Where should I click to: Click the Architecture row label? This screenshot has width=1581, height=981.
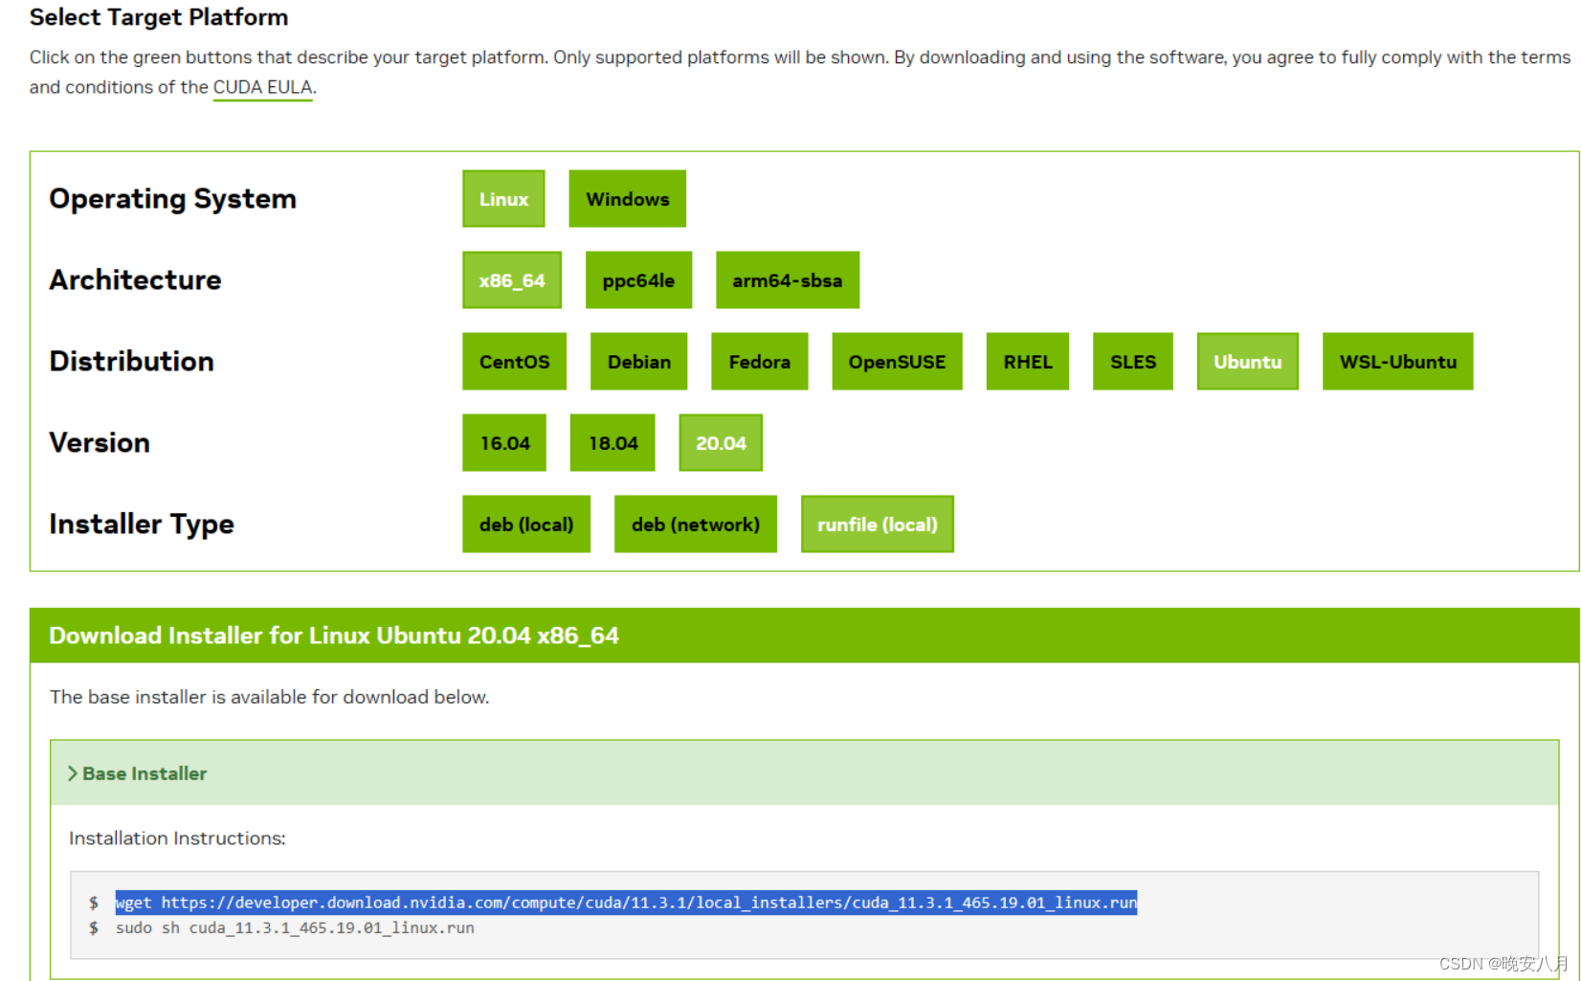click(135, 280)
